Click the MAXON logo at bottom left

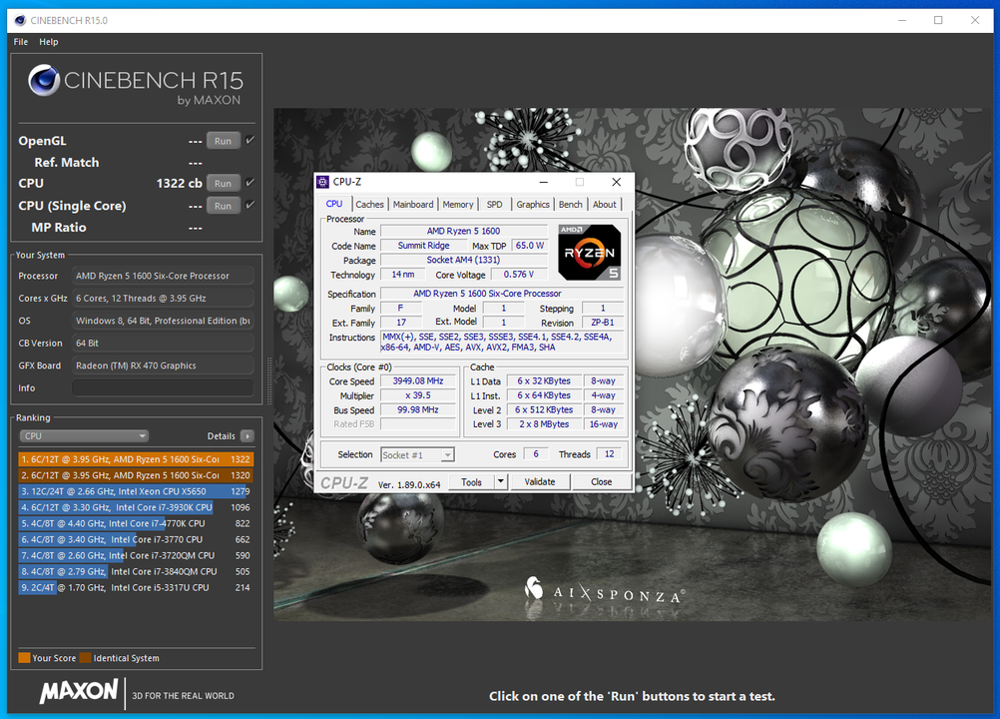click(79, 691)
